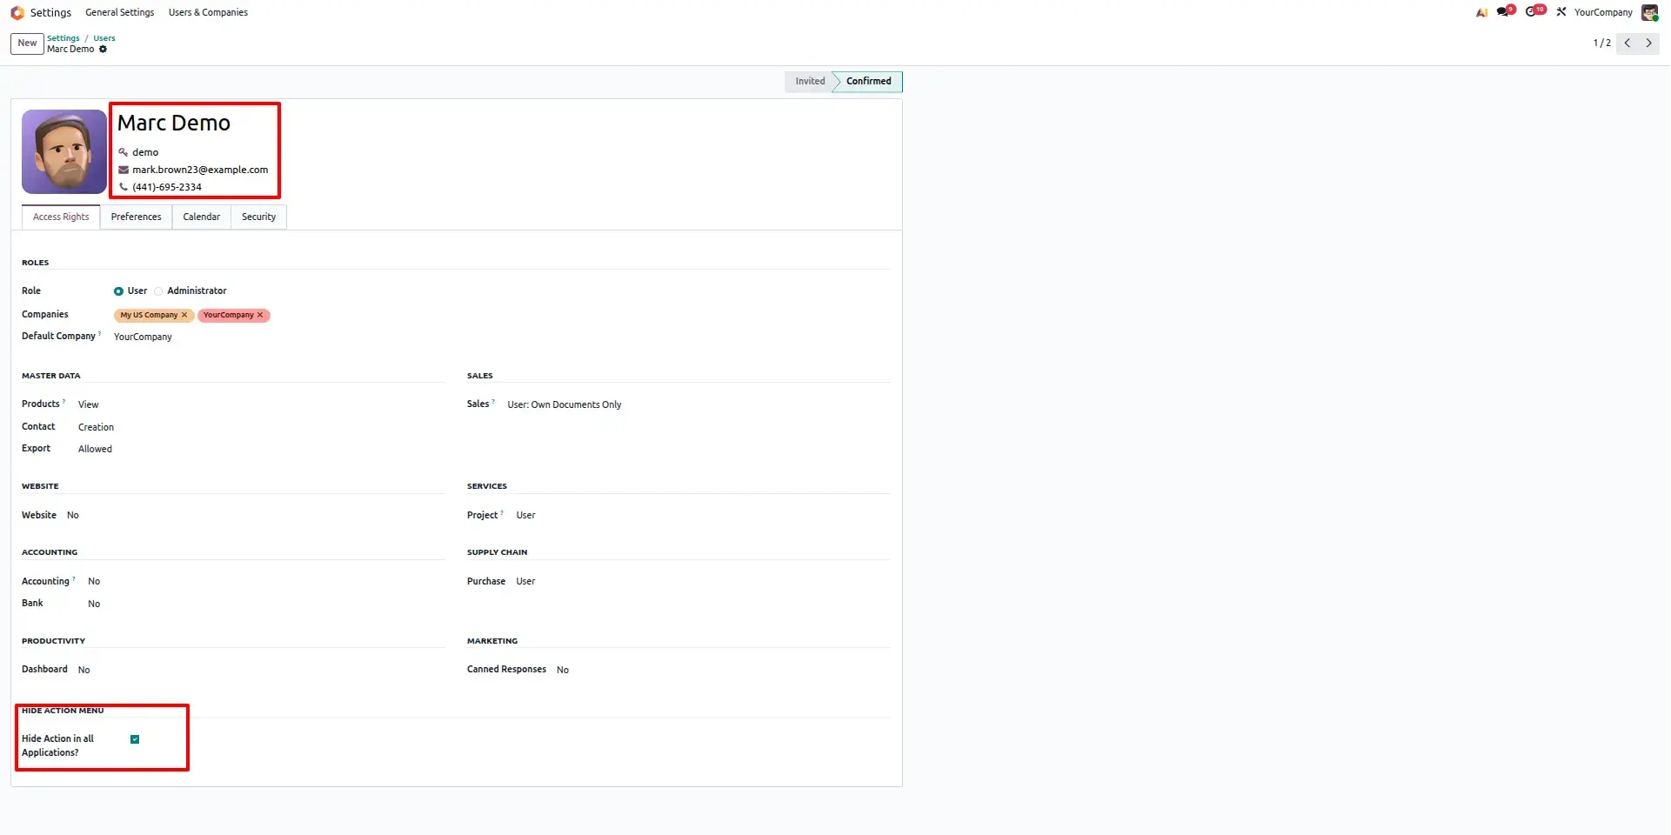Click the phone icon beside the number
Screen dimensions: 1671x835
(124, 187)
